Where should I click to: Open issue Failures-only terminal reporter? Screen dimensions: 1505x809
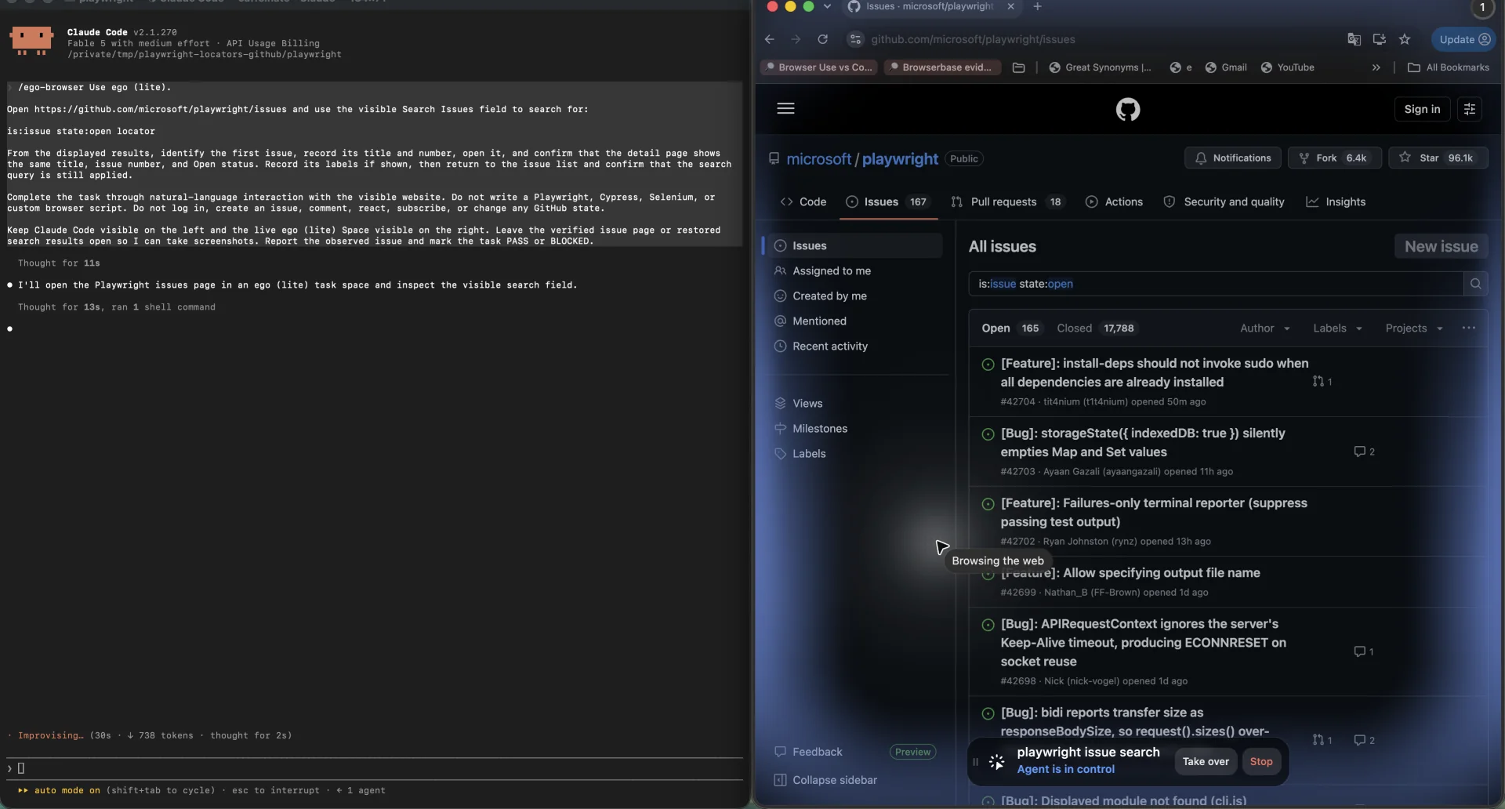coord(1153,513)
